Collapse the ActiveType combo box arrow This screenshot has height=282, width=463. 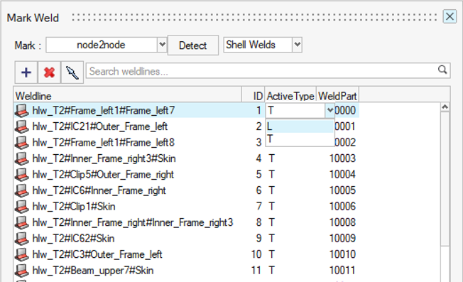tap(329, 111)
